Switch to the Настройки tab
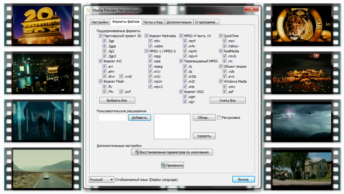The image size is (344, 194). point(100,22)
